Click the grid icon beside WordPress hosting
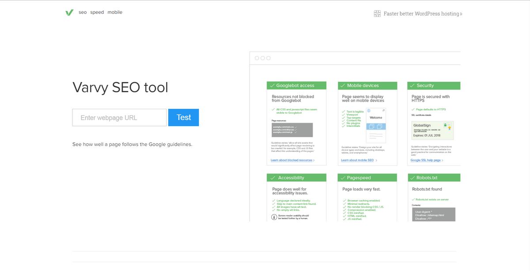 coord(377,14)
